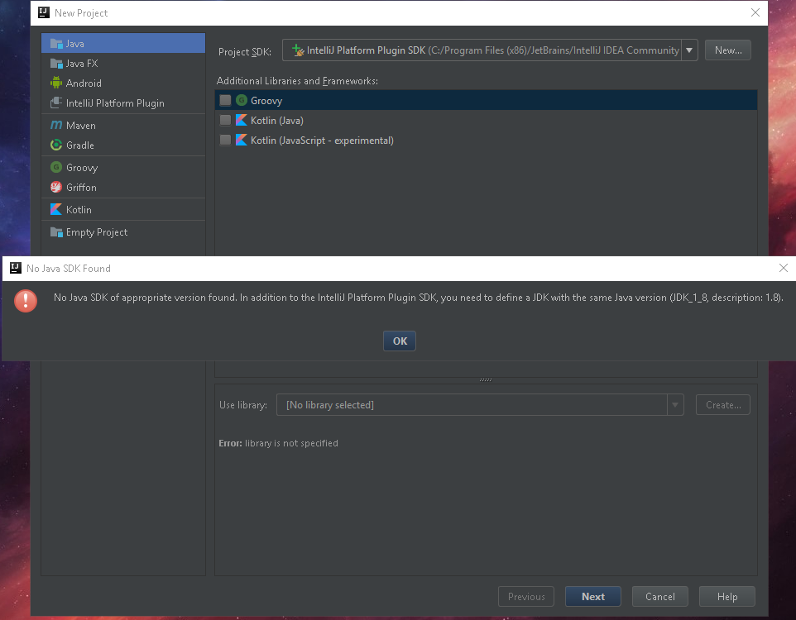Click the IntelliJ Platform Plugin icon
The image size is (796, 620).
(x=56, y=103)
